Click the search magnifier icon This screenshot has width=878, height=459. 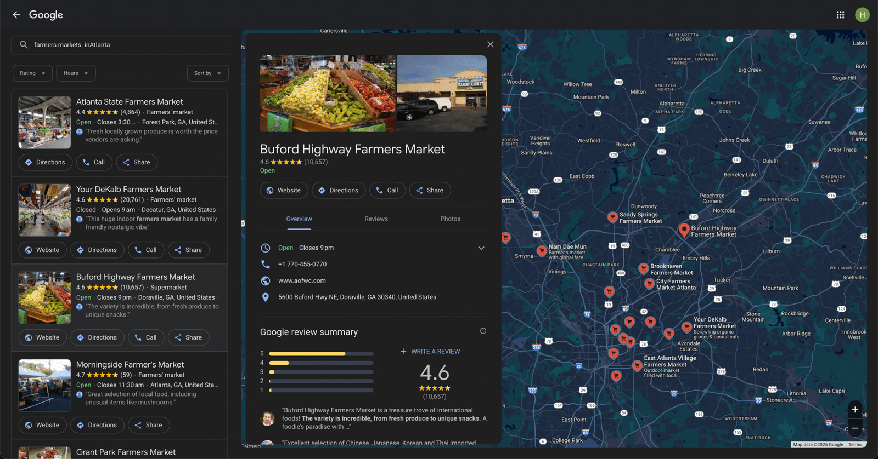[24, 45]
